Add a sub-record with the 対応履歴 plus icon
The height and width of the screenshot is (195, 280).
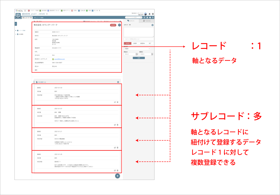tap(118, 82)
